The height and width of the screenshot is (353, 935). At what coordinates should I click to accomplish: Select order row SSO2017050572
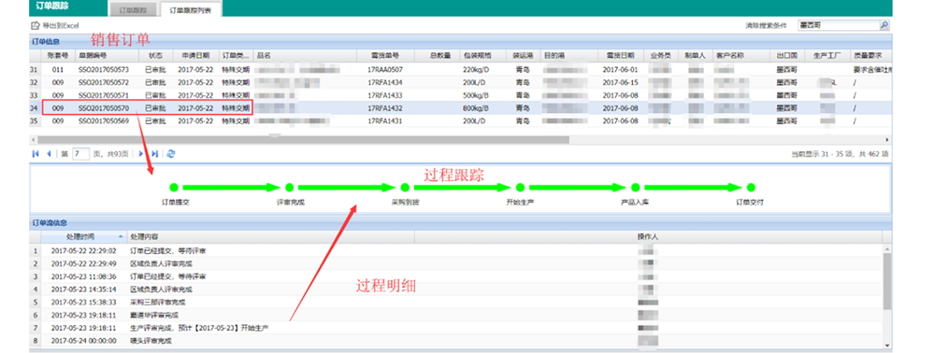pyautogui.click(x=460, y=82)
